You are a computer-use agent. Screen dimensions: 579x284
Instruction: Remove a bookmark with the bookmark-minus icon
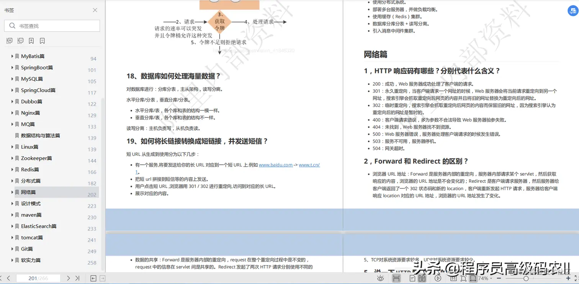pos(43,41)
